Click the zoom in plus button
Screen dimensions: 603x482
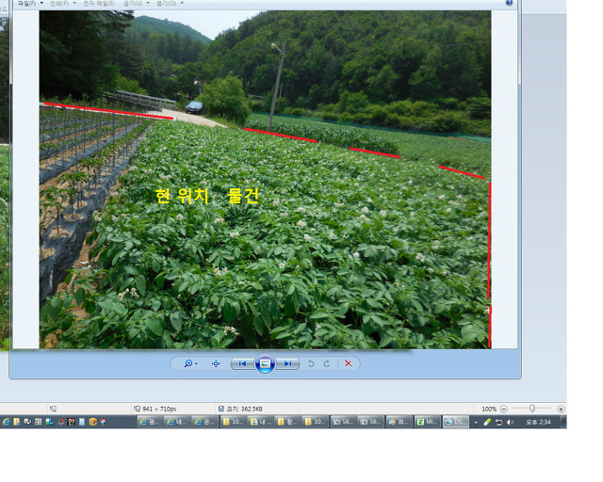[x=561, y=409]
